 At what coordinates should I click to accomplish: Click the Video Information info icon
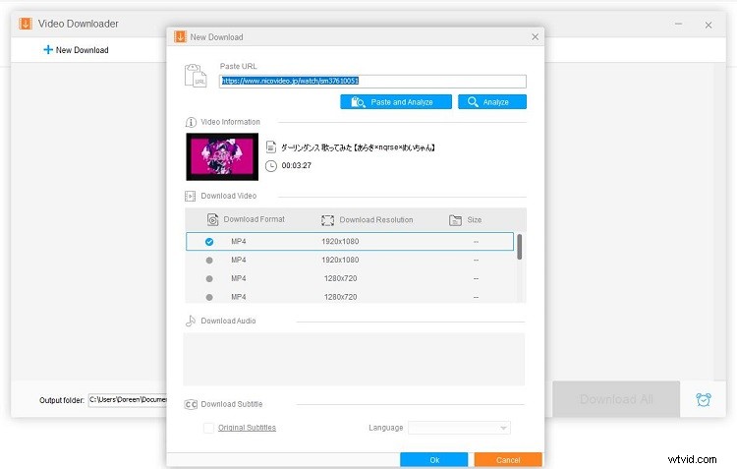[191, 122]
